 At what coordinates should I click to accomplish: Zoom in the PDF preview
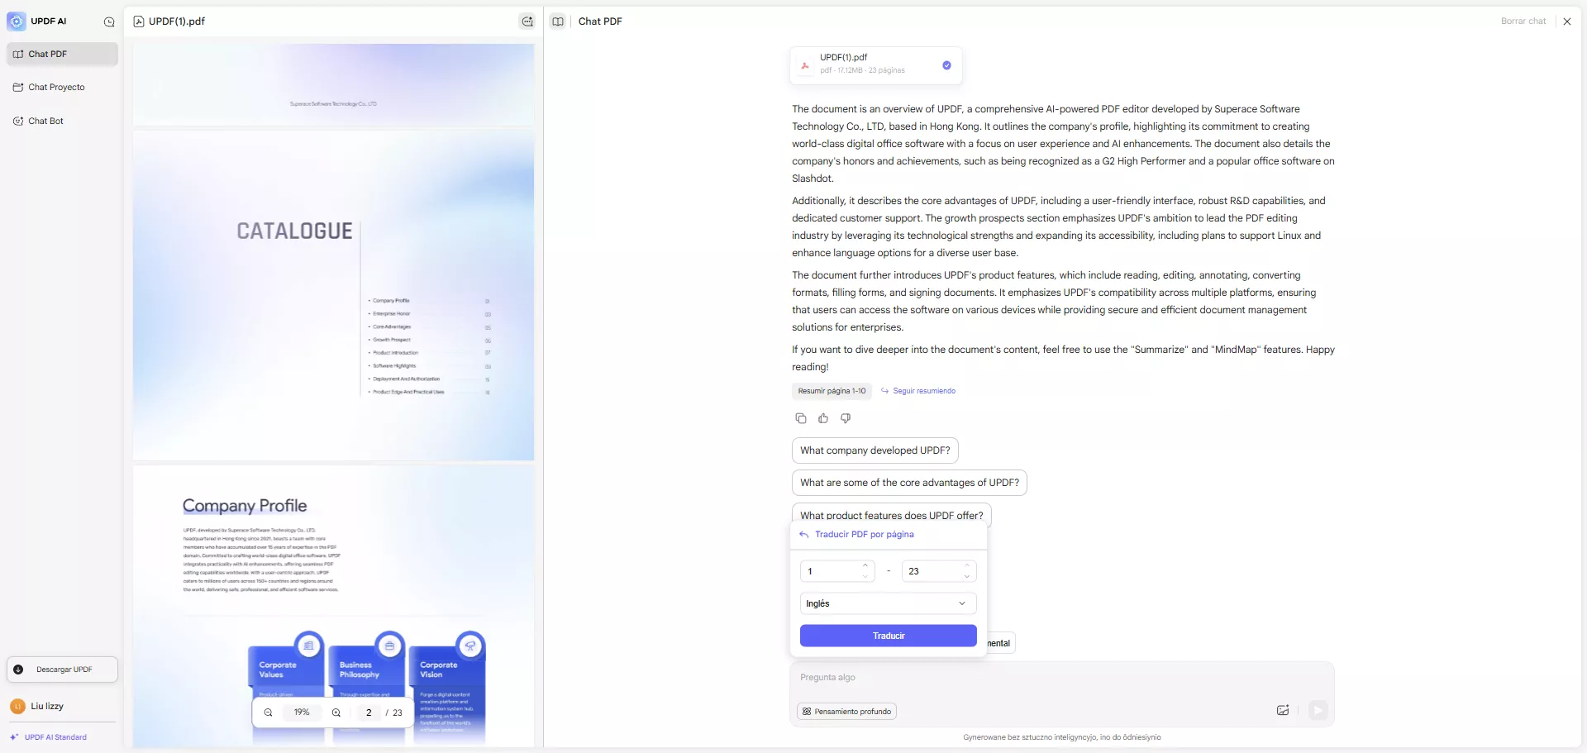(336, 712)
